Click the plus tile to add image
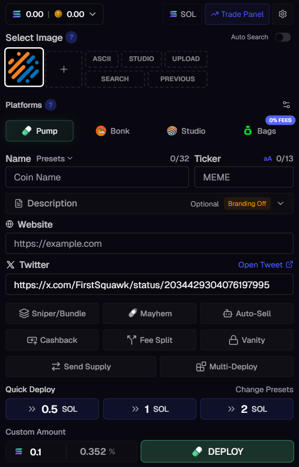This screenshot has height=467, width=299. (x=64, y=69)
